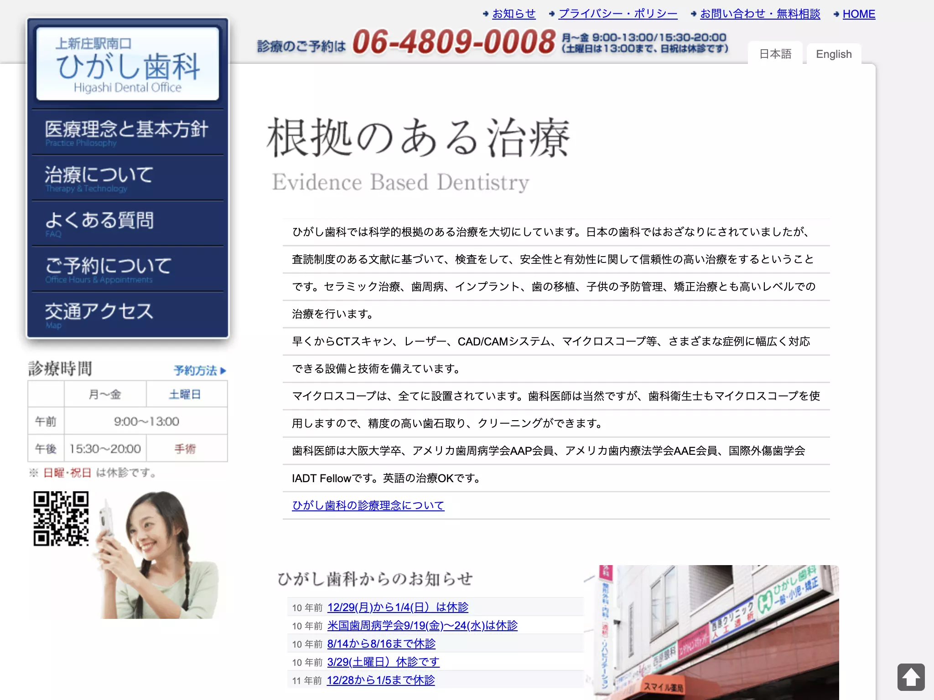Open news 8/14から8/16まで休診

pos(381,643)
